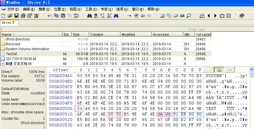Click the Clone Disk toolbar icon
The width and height of the screenshot is (254, 129).
click(169, 16)
